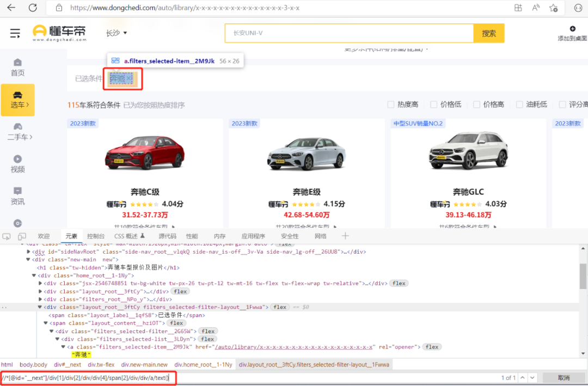Click the flex badge beside layout_root__3ftCy
Viewport: 588px width, 386px height.
[x=180, y=291]
